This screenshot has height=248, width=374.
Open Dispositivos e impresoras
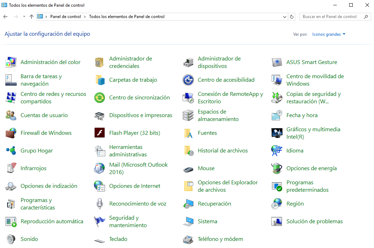[140, 115]
